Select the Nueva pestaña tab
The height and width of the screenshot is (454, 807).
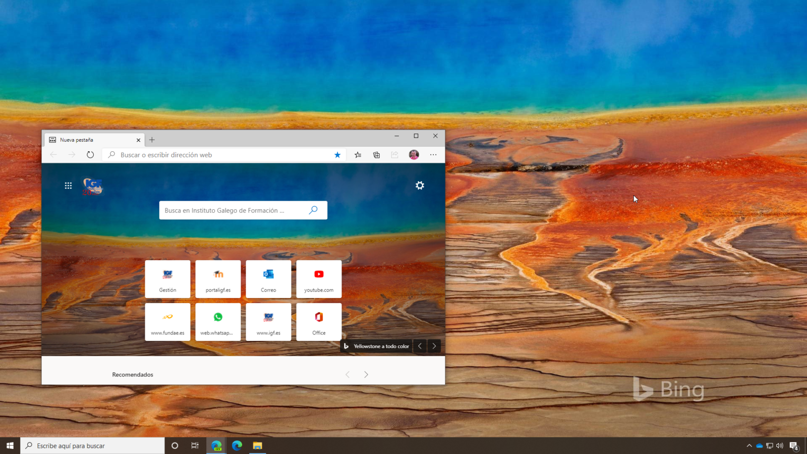(x=91, y=140)
